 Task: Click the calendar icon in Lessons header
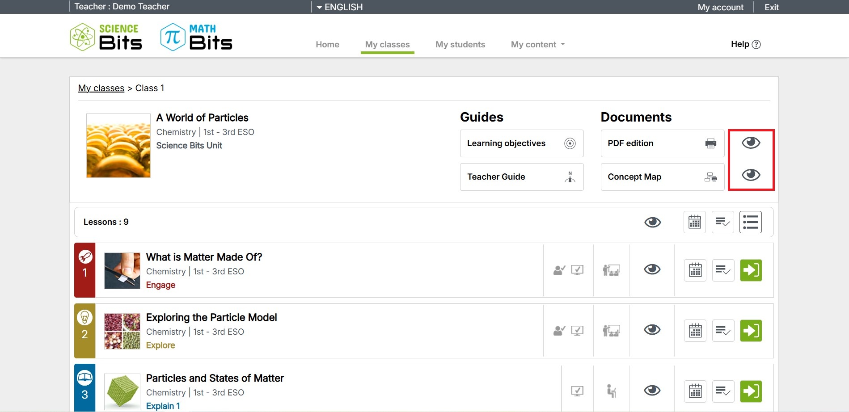tap(694, 222)
